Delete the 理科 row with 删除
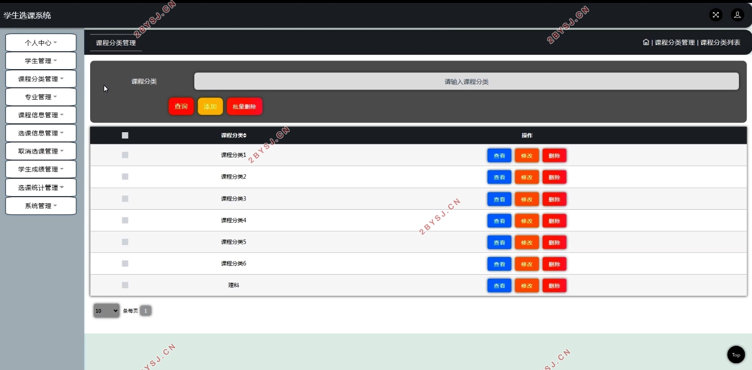Image resolution: width=752 pixels, height=370 pixels. point(554,286)
